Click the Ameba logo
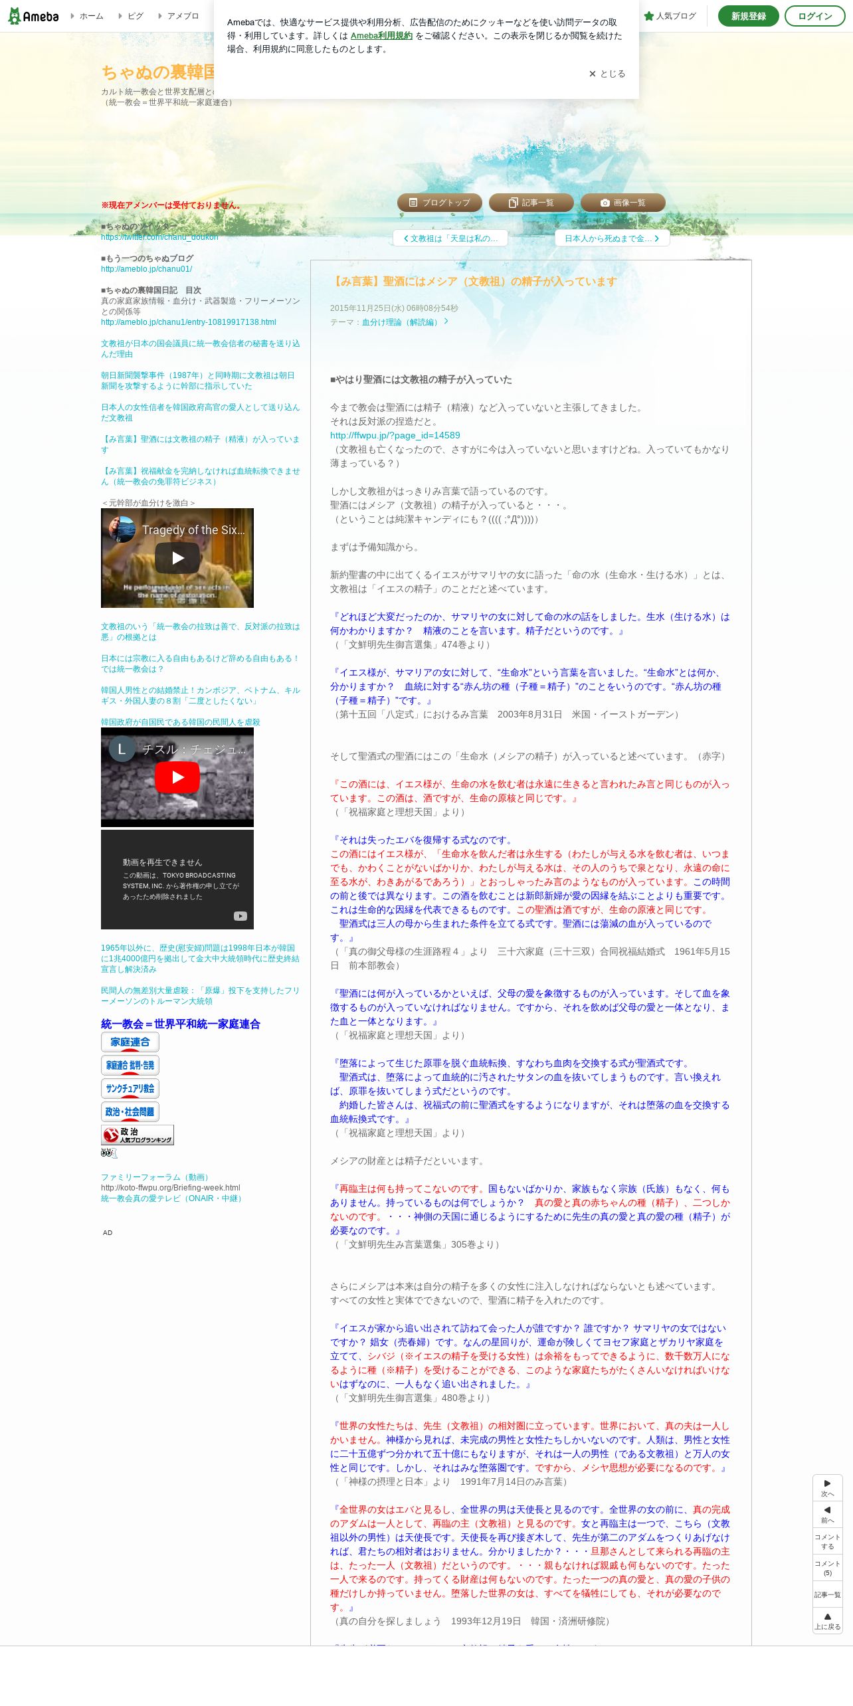 point(33,16)
